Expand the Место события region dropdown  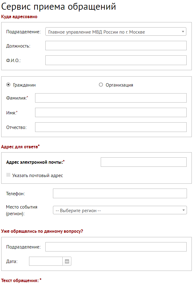click(x=119, y=210)
